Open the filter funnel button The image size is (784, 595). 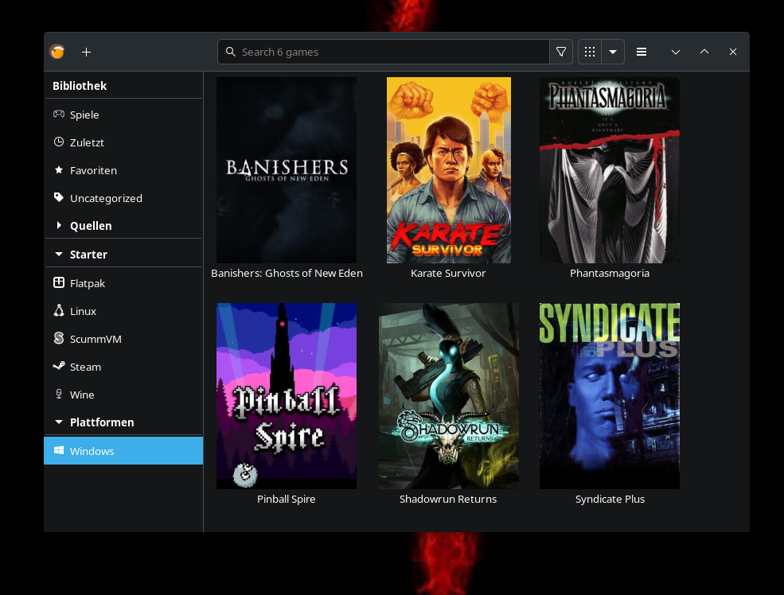pyautogui.click(x=561, y=52)
